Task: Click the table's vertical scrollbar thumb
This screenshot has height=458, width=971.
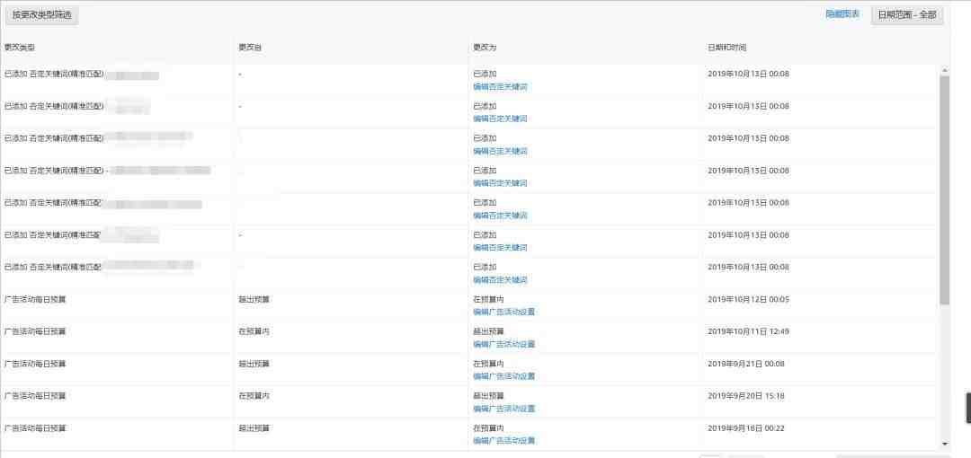Action: 944,189
